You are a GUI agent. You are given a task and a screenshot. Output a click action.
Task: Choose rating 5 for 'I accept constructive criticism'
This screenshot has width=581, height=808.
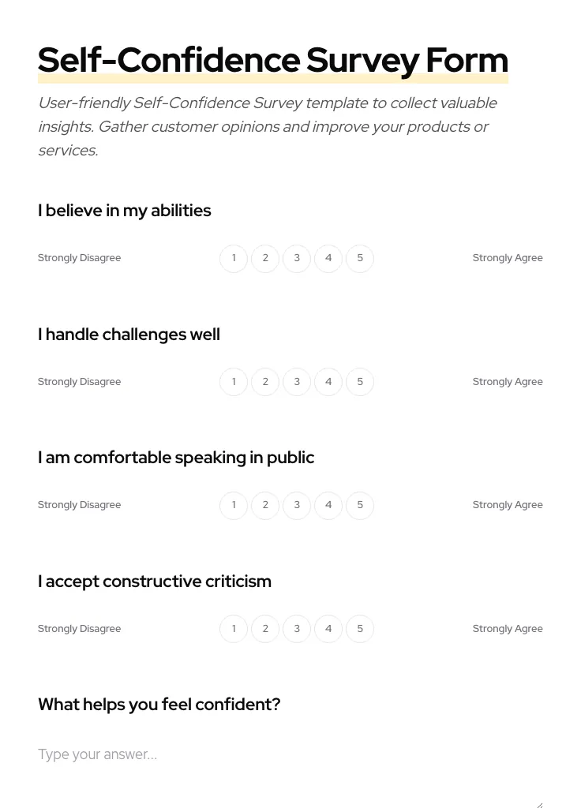(x=360, y=629)
